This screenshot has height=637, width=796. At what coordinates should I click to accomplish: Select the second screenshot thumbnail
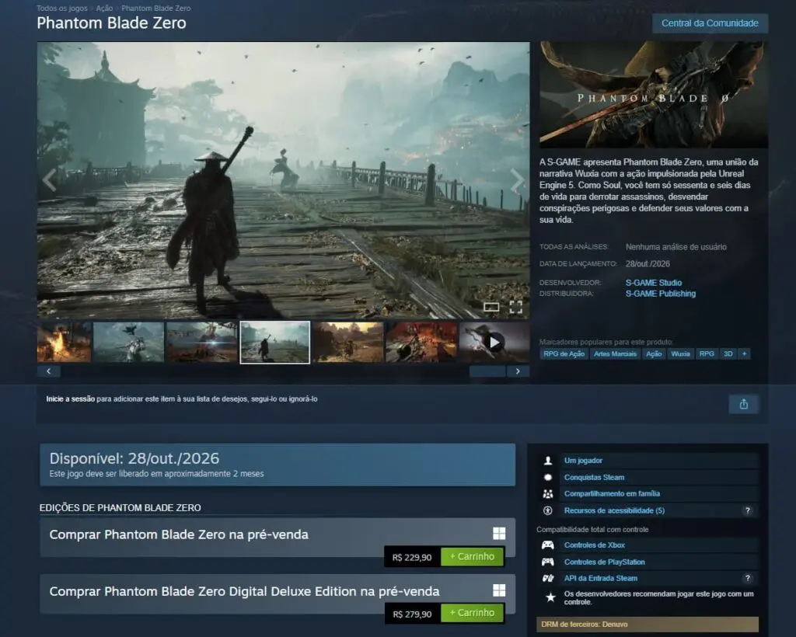click(128, 343)
